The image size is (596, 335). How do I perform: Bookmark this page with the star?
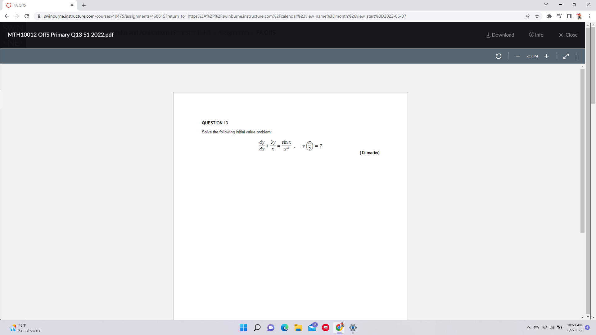tap(537, 16)
